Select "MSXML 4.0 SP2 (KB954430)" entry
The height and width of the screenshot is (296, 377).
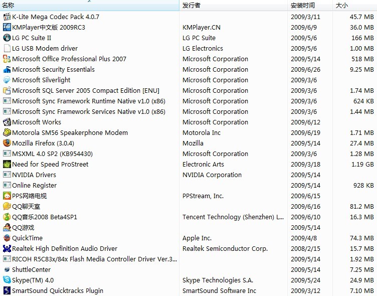[53, 154]
